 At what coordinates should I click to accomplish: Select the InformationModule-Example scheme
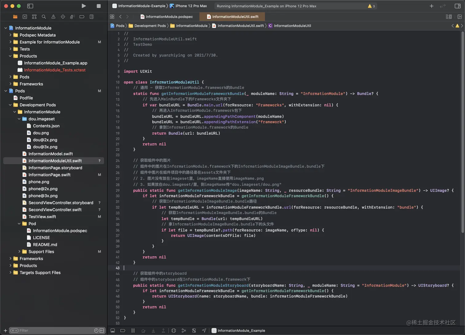click(x=139, y=6)
